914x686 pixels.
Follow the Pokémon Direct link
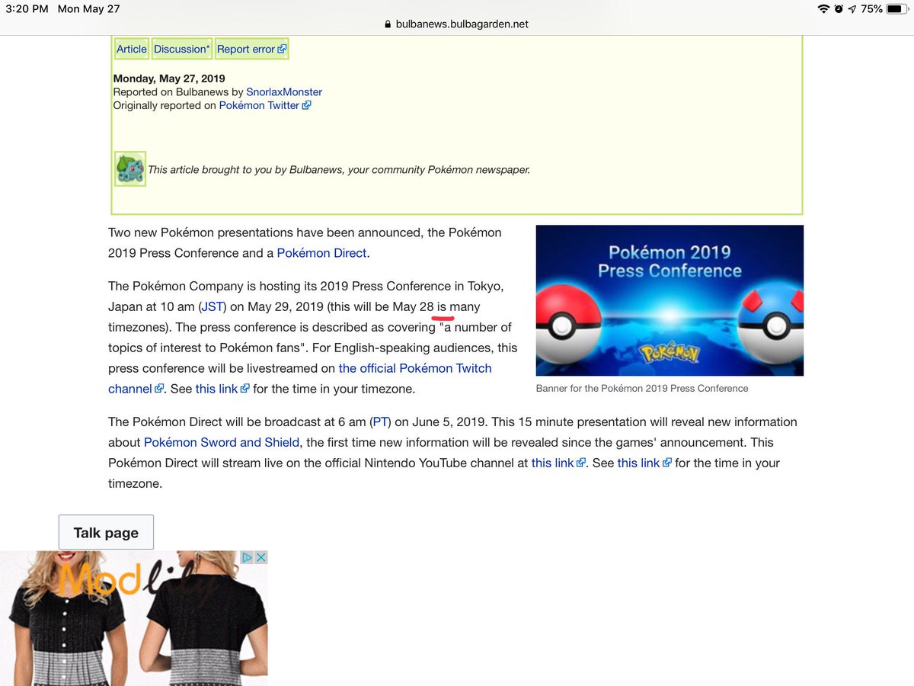(321, 253)
